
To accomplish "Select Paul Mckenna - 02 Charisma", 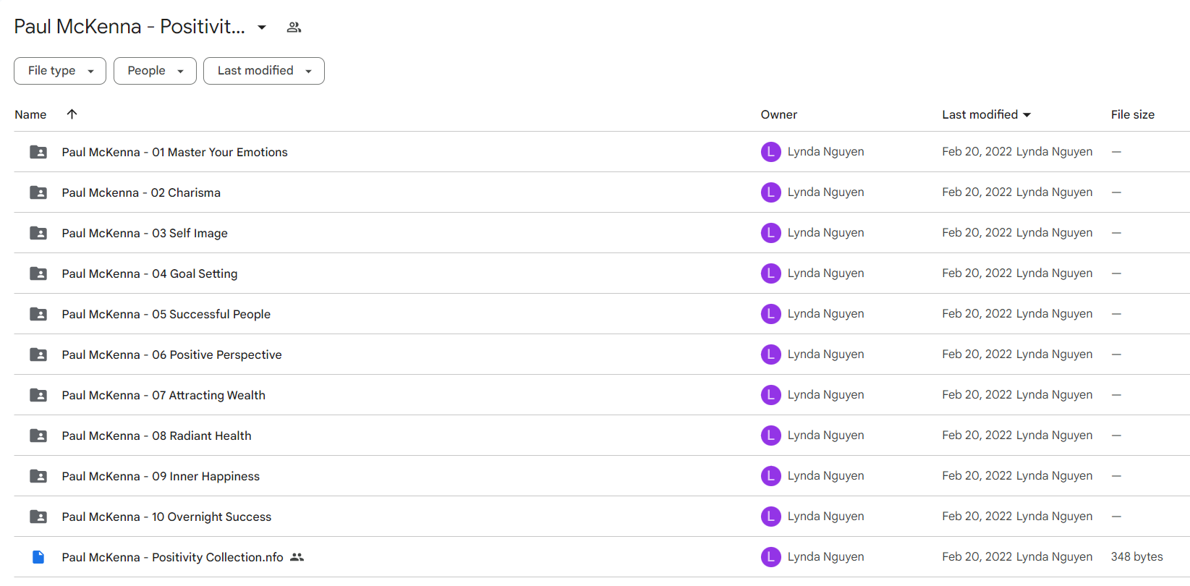I will pyautogui.click(x=141, y=192).
